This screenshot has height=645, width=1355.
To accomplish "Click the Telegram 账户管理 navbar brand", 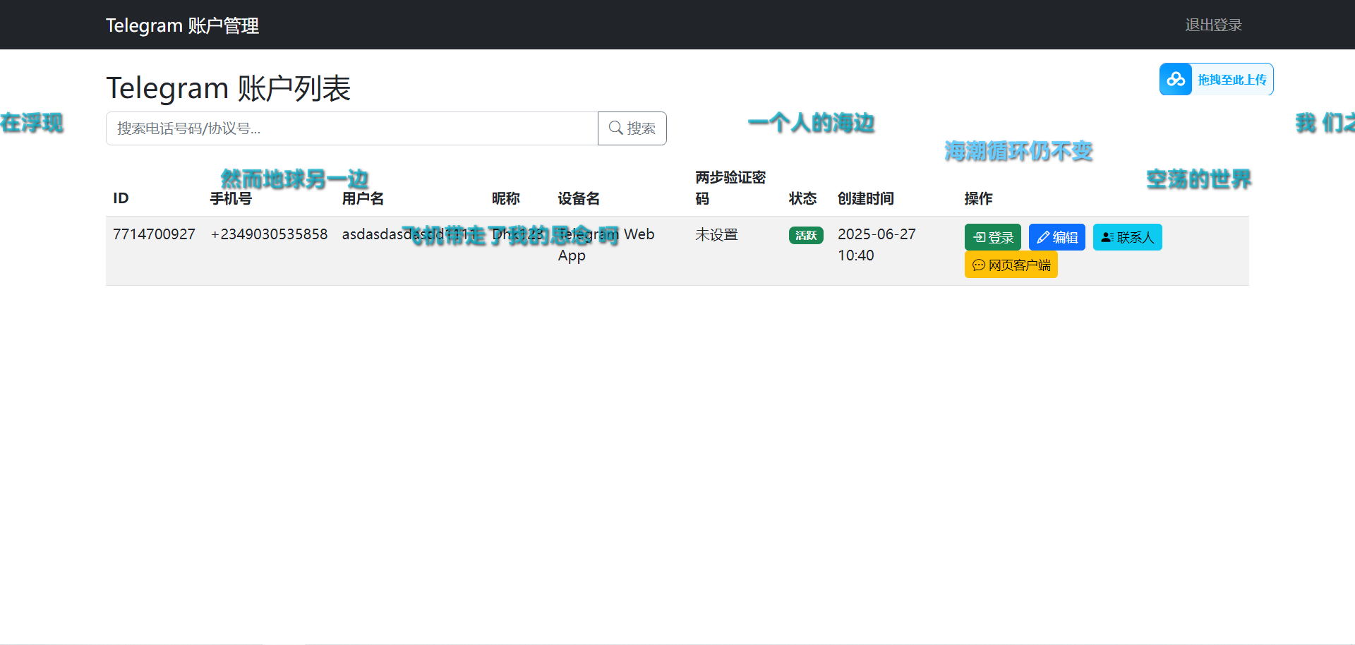I will 182,25.
